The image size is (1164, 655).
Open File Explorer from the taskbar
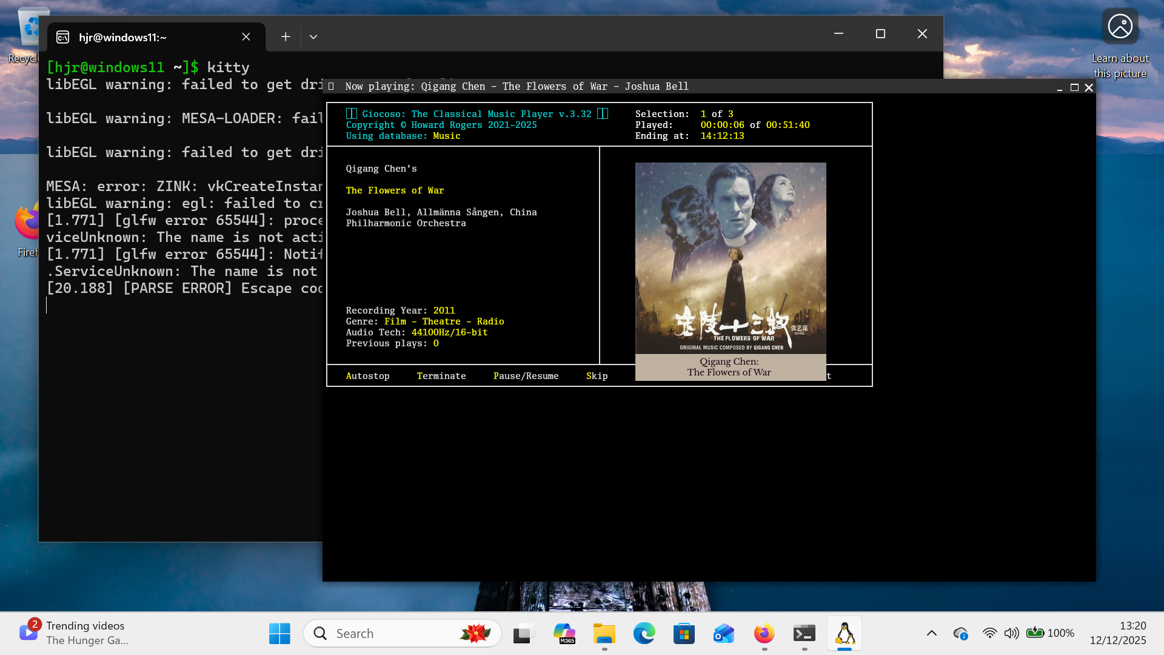[x=604, y=633]
